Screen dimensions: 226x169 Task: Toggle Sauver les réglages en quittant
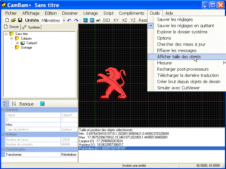tap(187, 25)
